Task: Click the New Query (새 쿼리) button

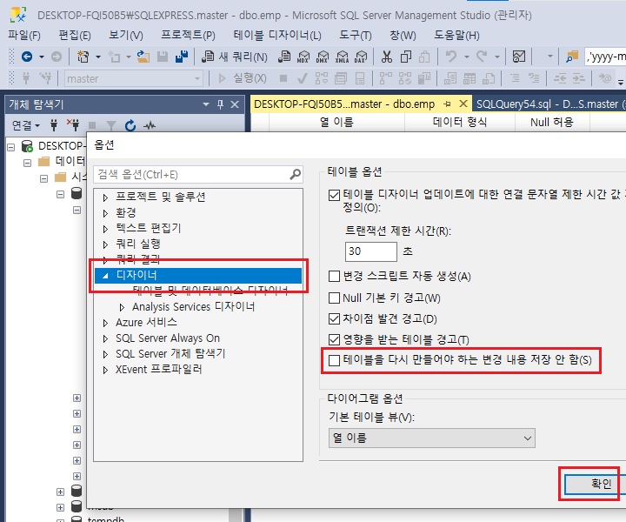Action: (x=235, y=57)
